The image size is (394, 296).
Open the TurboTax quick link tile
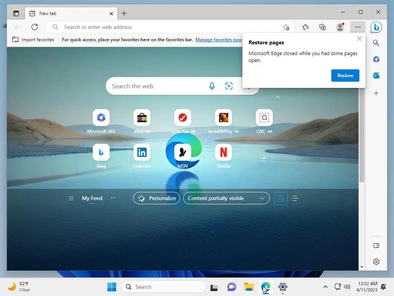183,121
